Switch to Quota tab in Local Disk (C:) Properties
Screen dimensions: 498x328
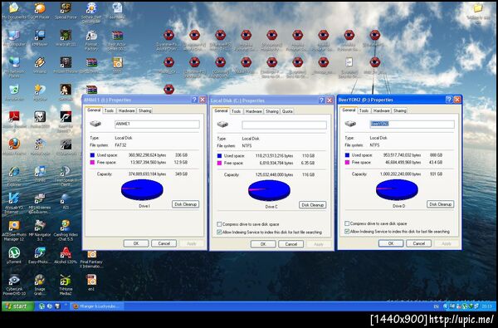(x=287, y=111)
